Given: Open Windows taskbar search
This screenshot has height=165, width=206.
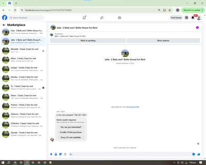Looking at the screenshot, I should click(x=9, y=163).
